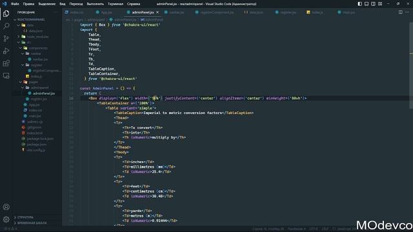
Task: Toggle primary sidebar layout icon
Action: pos(360,4)
